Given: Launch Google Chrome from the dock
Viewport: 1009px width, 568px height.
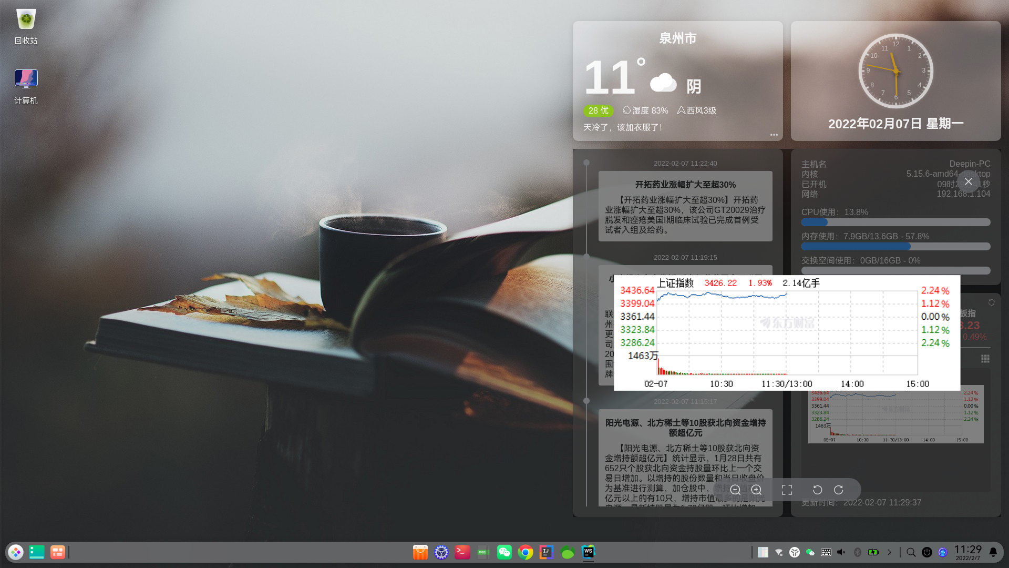Looking at the screenshot, I should point(525,552).
